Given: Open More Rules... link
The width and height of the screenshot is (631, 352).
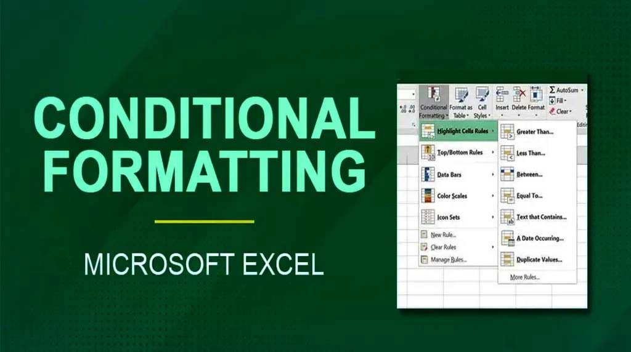Looking at the screenshot, I should point(525,278).
